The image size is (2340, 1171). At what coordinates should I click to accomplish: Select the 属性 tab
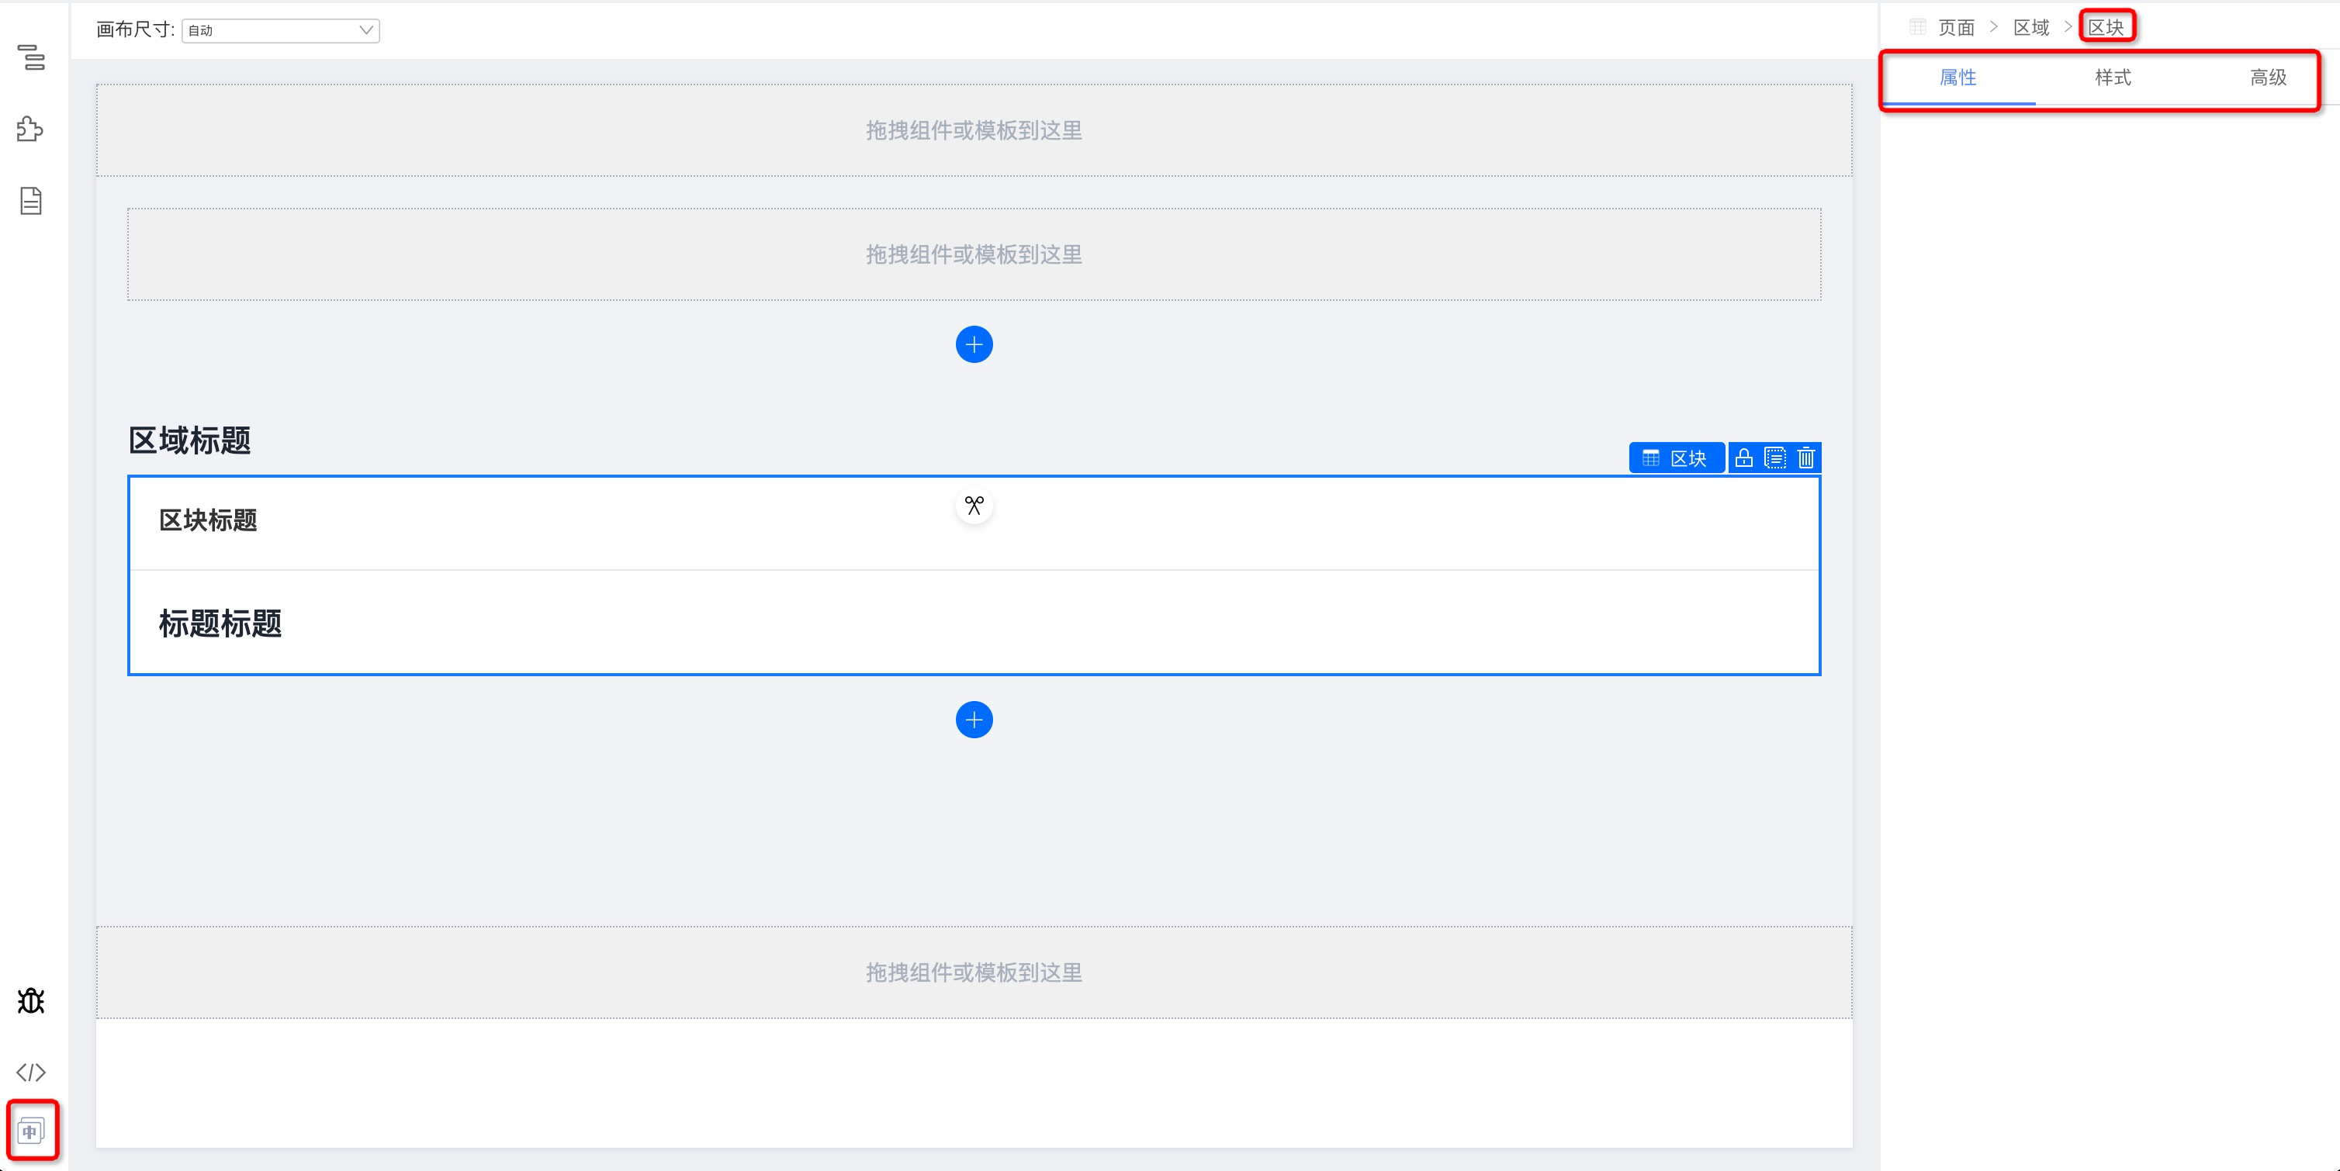tap(1957, 78)
